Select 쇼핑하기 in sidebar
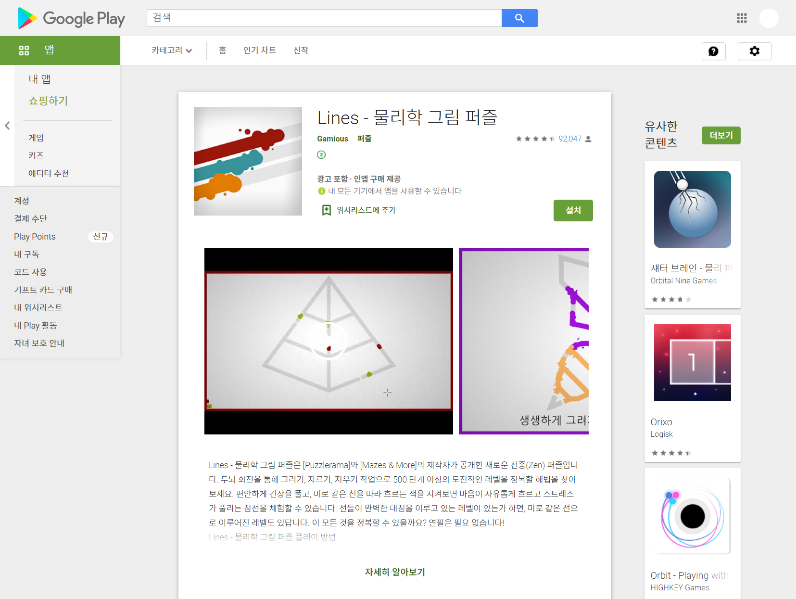Screen dimensions: 796x599 pyautogui.click(x=48, y=101)
